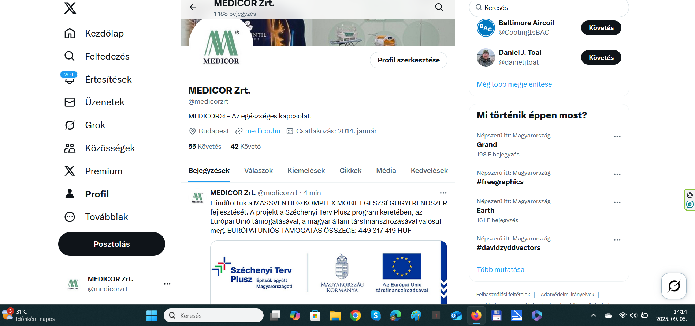This screenshot has width=695, height=326.
Task: Open Grok from the sidebar
Action: point(70,125)
